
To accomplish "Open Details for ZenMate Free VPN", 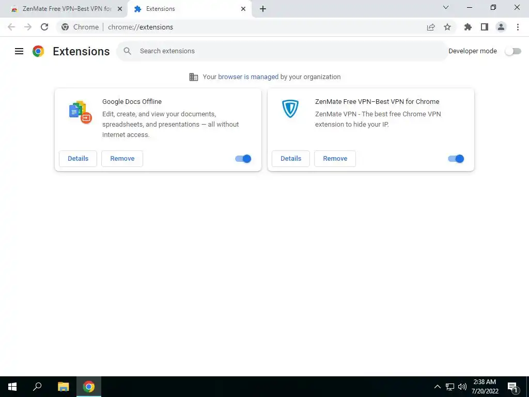I will [291, 159].
